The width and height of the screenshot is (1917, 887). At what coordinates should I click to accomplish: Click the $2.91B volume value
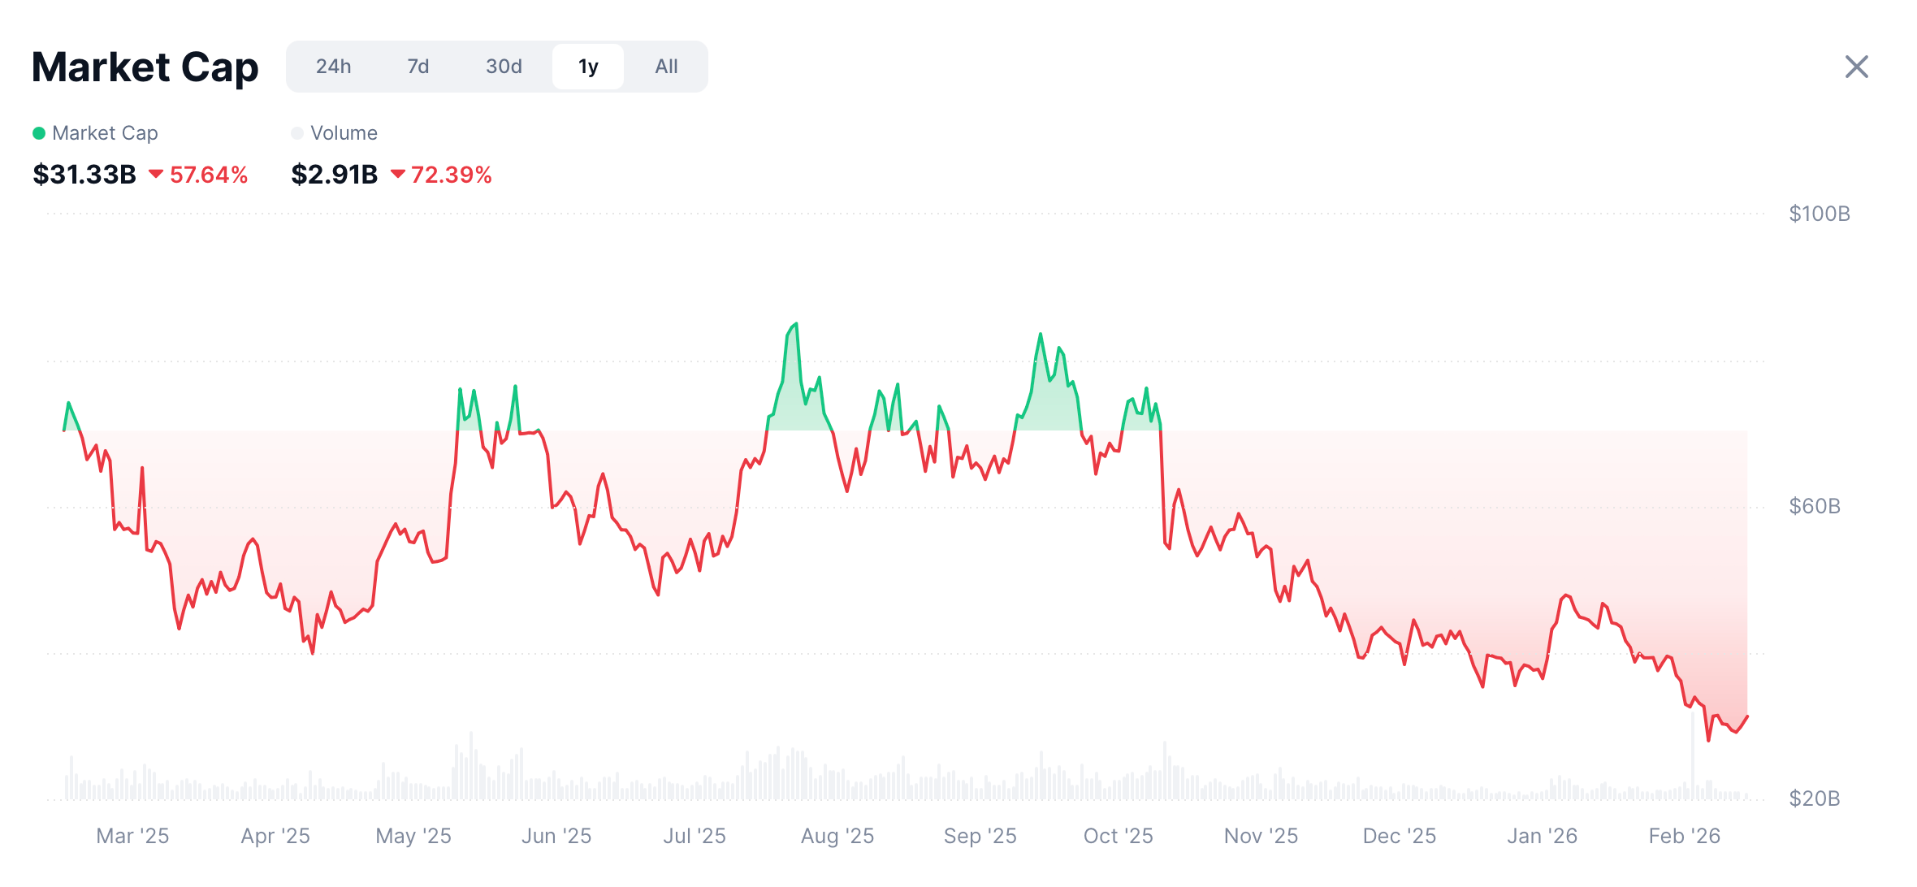coord(335,175)
